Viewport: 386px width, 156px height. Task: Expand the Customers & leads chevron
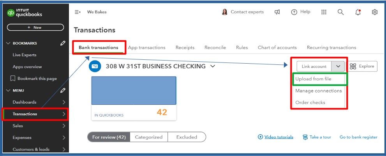pyautogui.click(x=64, y=149)
